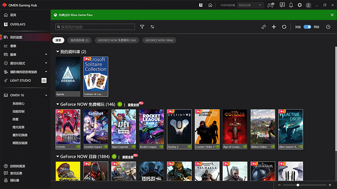Click info icon next to GeForce NOW 目錄
337x189 pixels.
[x=114, y=157]
